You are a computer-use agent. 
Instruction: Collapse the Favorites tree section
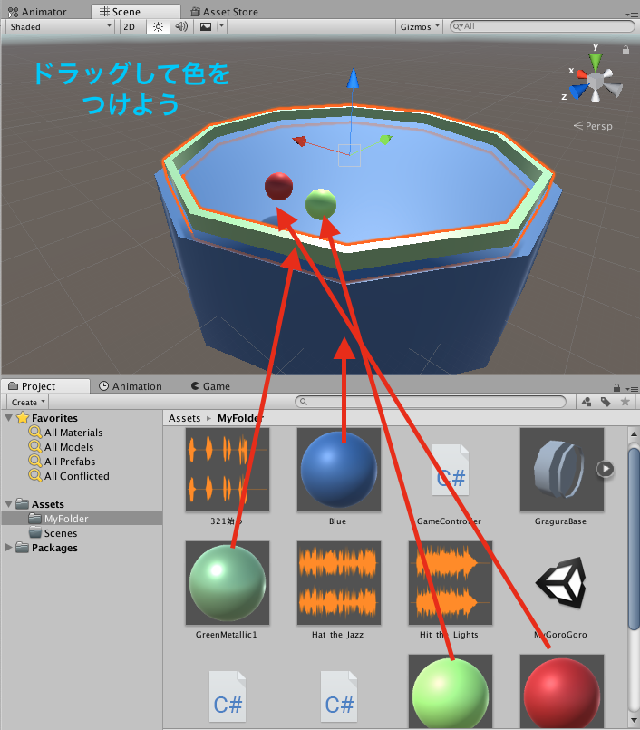click(x=10, y=418)
